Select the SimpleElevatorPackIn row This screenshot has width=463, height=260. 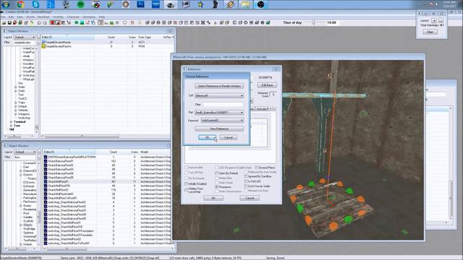tap(107, 46)
